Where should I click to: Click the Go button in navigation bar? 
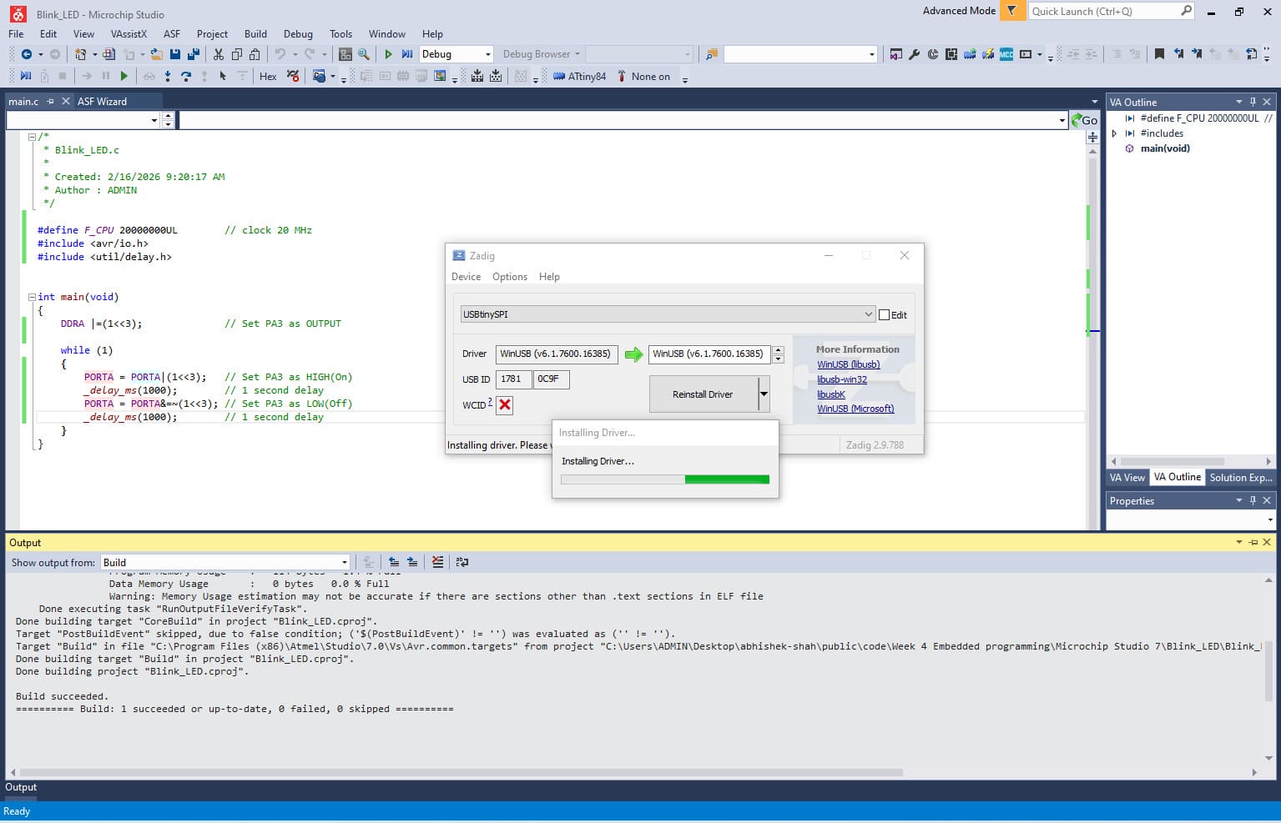pos(1085,120)
